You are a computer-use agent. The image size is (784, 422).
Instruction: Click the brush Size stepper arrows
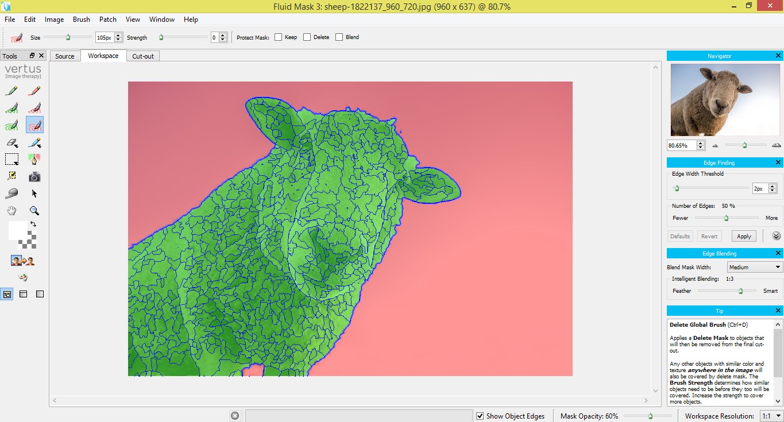(118, 37)
